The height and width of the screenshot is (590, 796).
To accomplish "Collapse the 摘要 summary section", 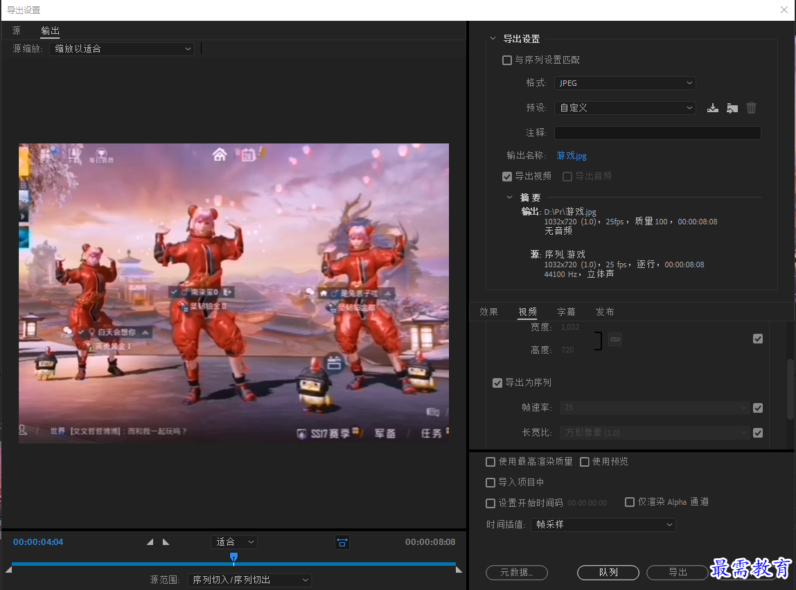I will [x=509, y=197].
